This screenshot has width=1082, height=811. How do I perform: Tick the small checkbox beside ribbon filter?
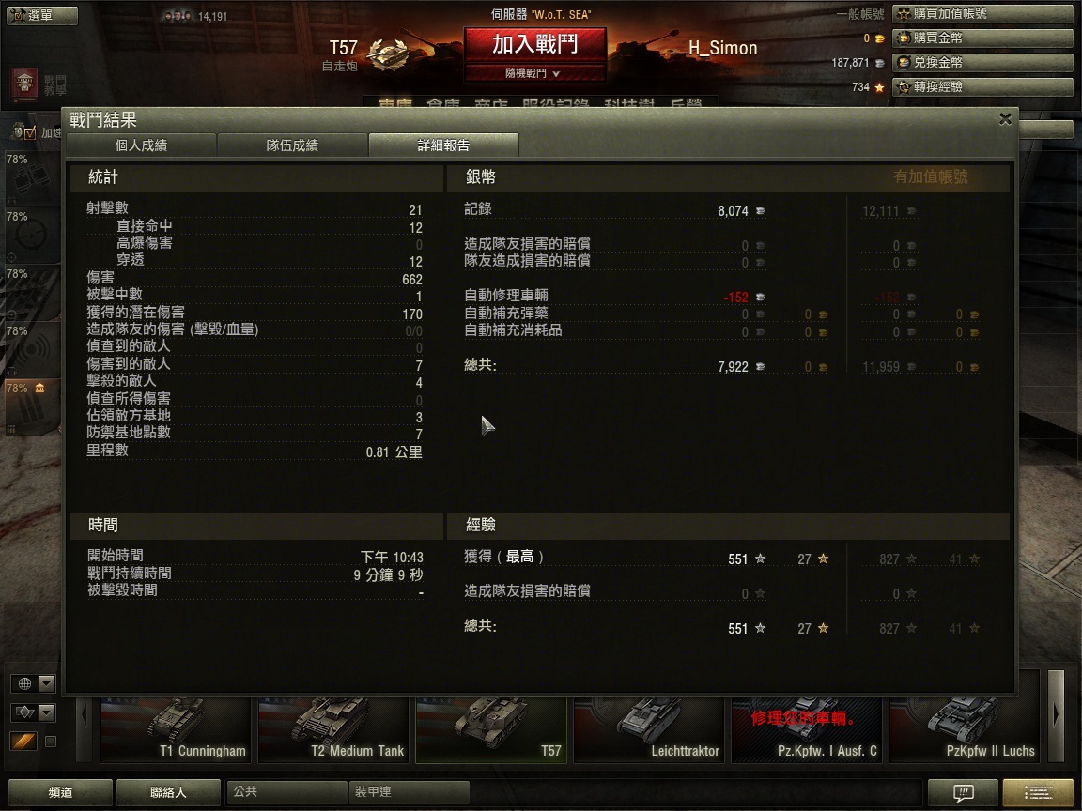(51, 742)
